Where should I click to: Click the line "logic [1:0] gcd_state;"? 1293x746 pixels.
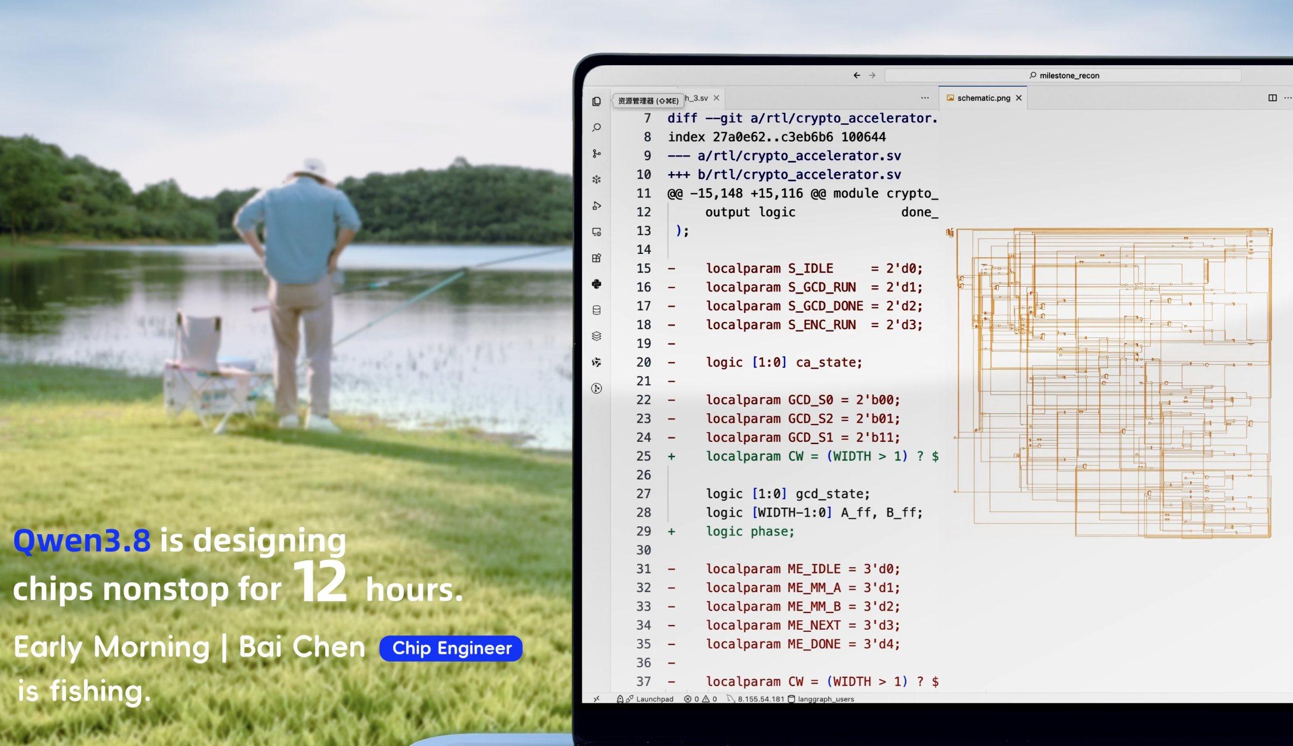(788, 494)
